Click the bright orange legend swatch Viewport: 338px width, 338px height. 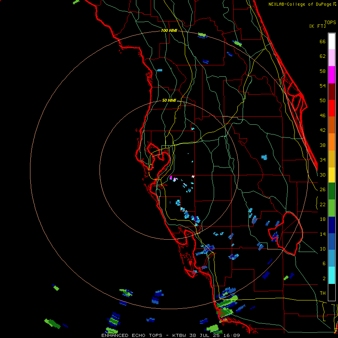click(x=332, y=142)
